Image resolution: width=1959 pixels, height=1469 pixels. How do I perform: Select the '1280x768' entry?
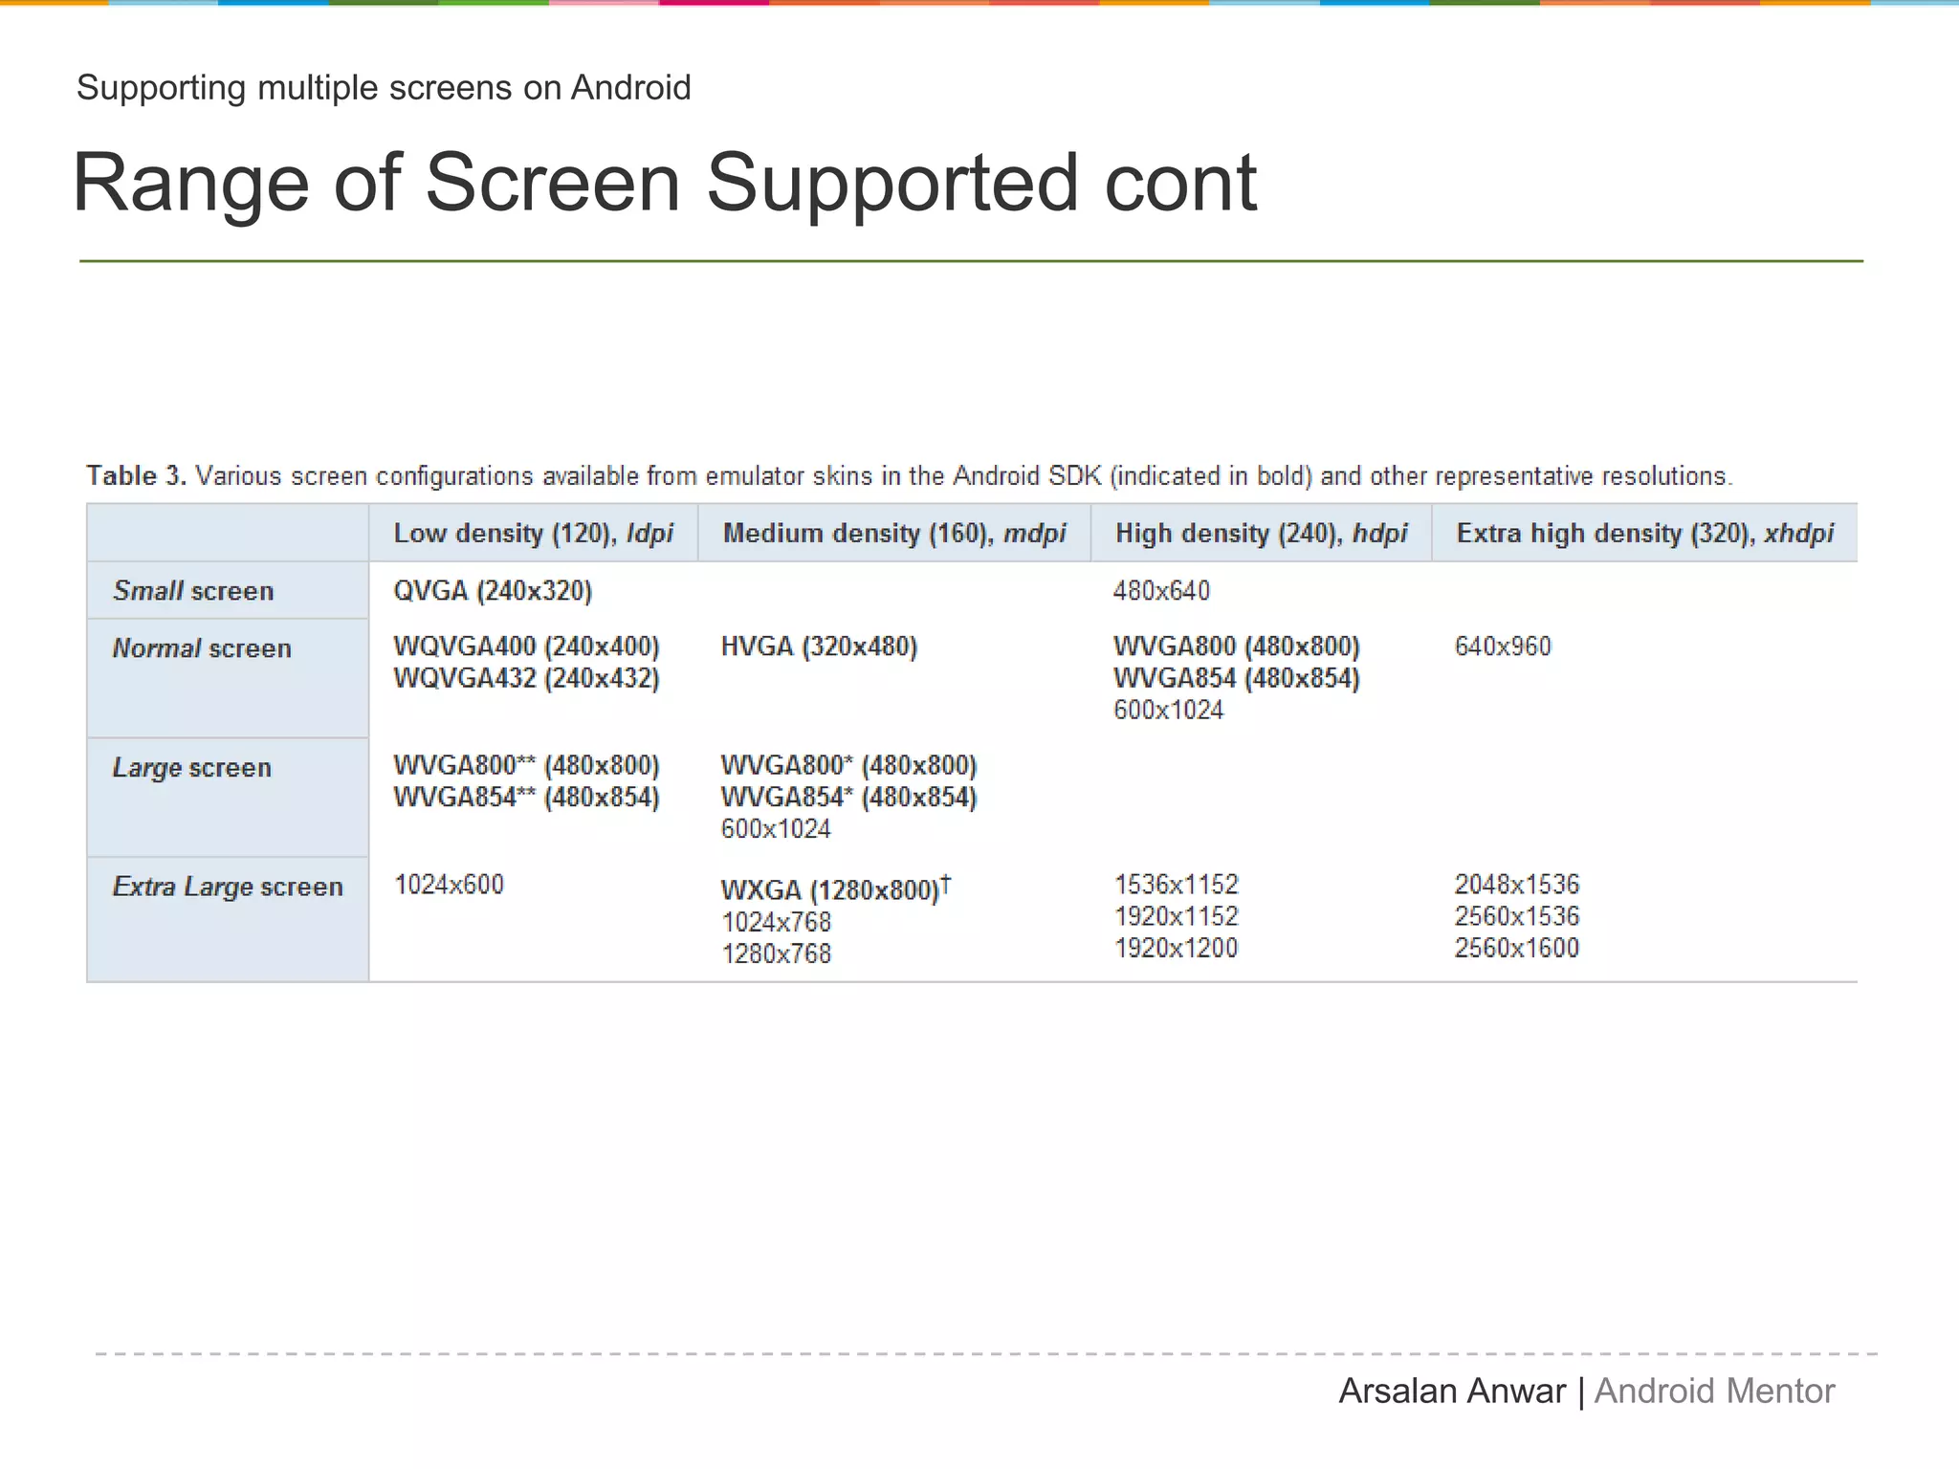(776, 954)
